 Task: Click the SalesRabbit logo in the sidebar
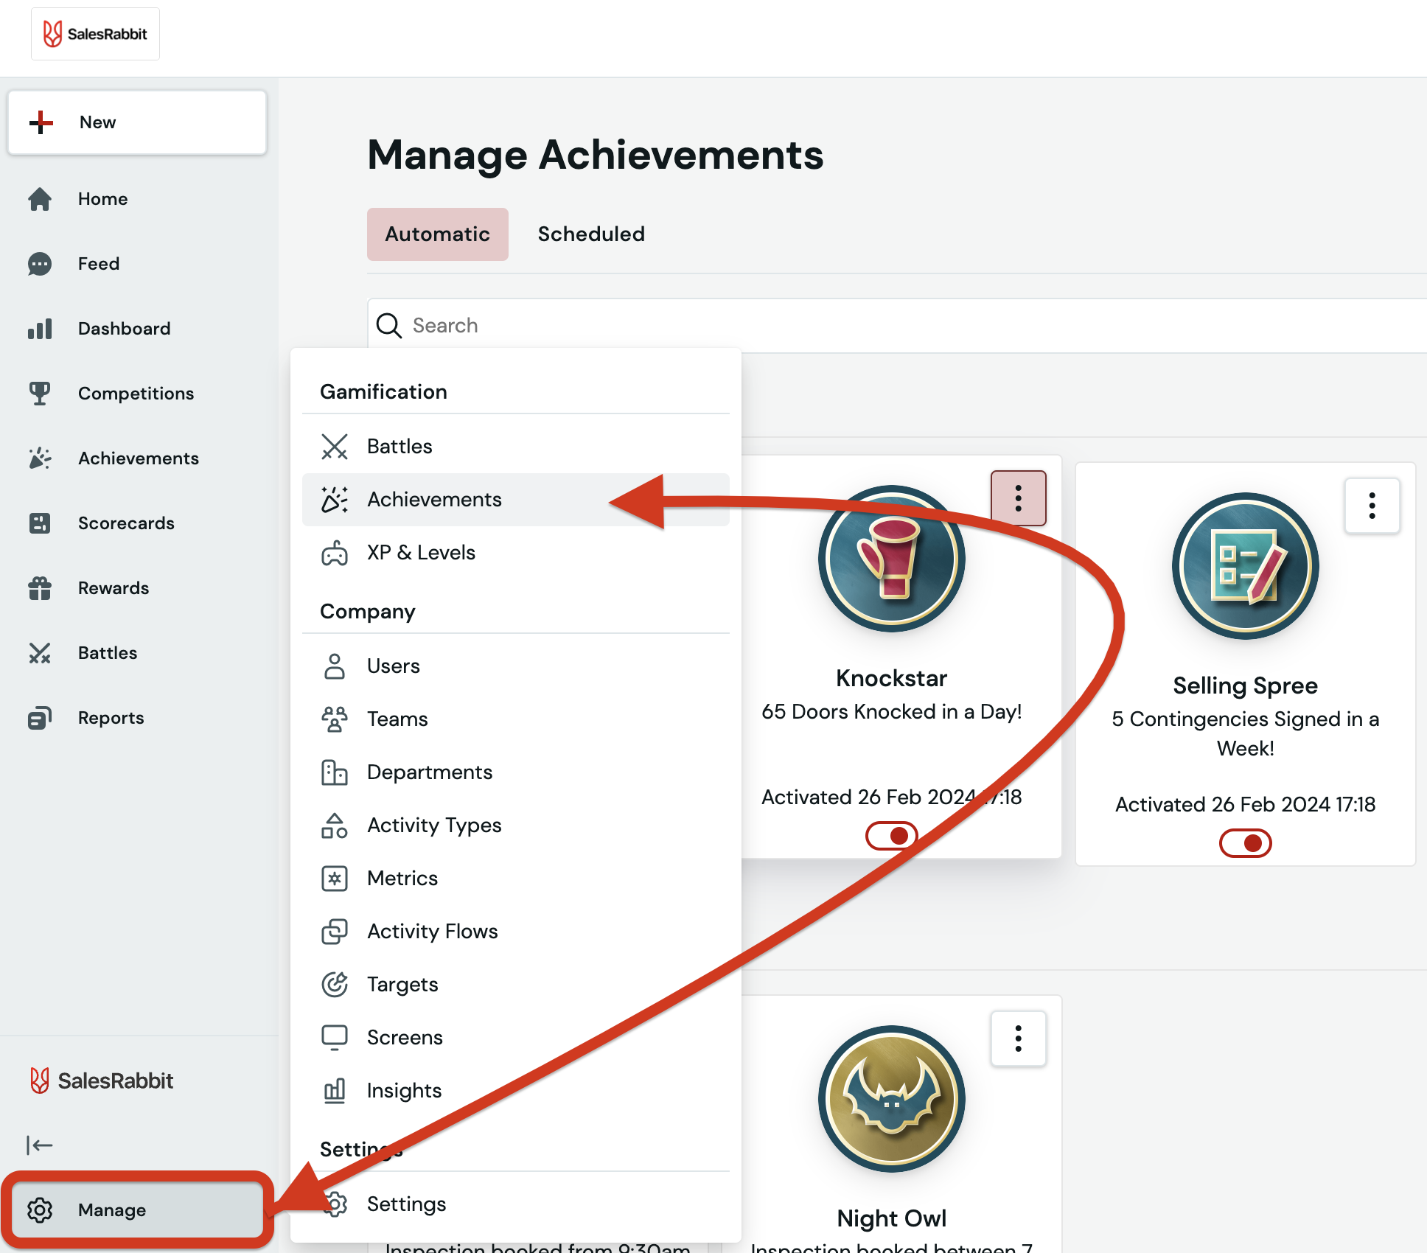[x=102, y=1081]
